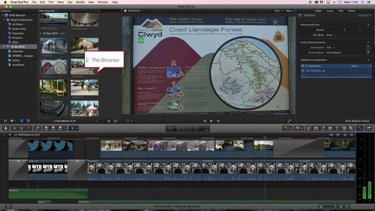
Task: Toggle the clip appearance switch icon
Action: click(115, 121)
